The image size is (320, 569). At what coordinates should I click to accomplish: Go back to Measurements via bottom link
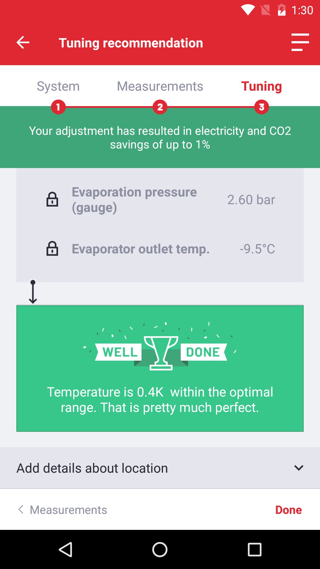(63, 510)
